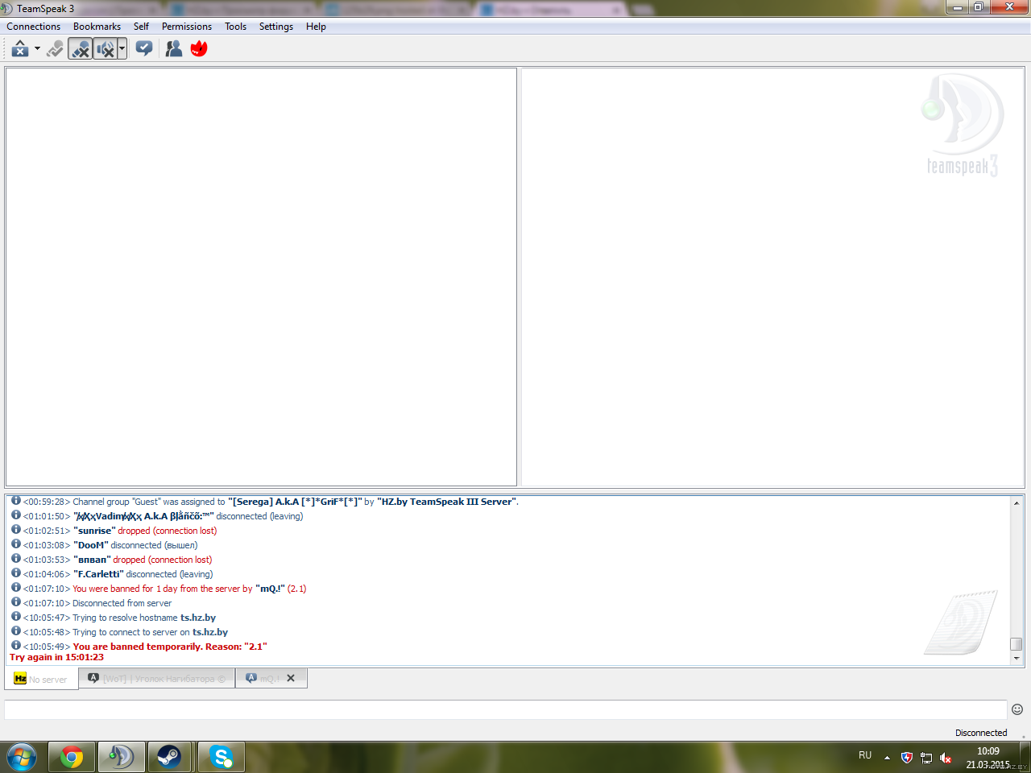
Task: Click the info icon beside the 10:05:49 line
Action: 15,645
